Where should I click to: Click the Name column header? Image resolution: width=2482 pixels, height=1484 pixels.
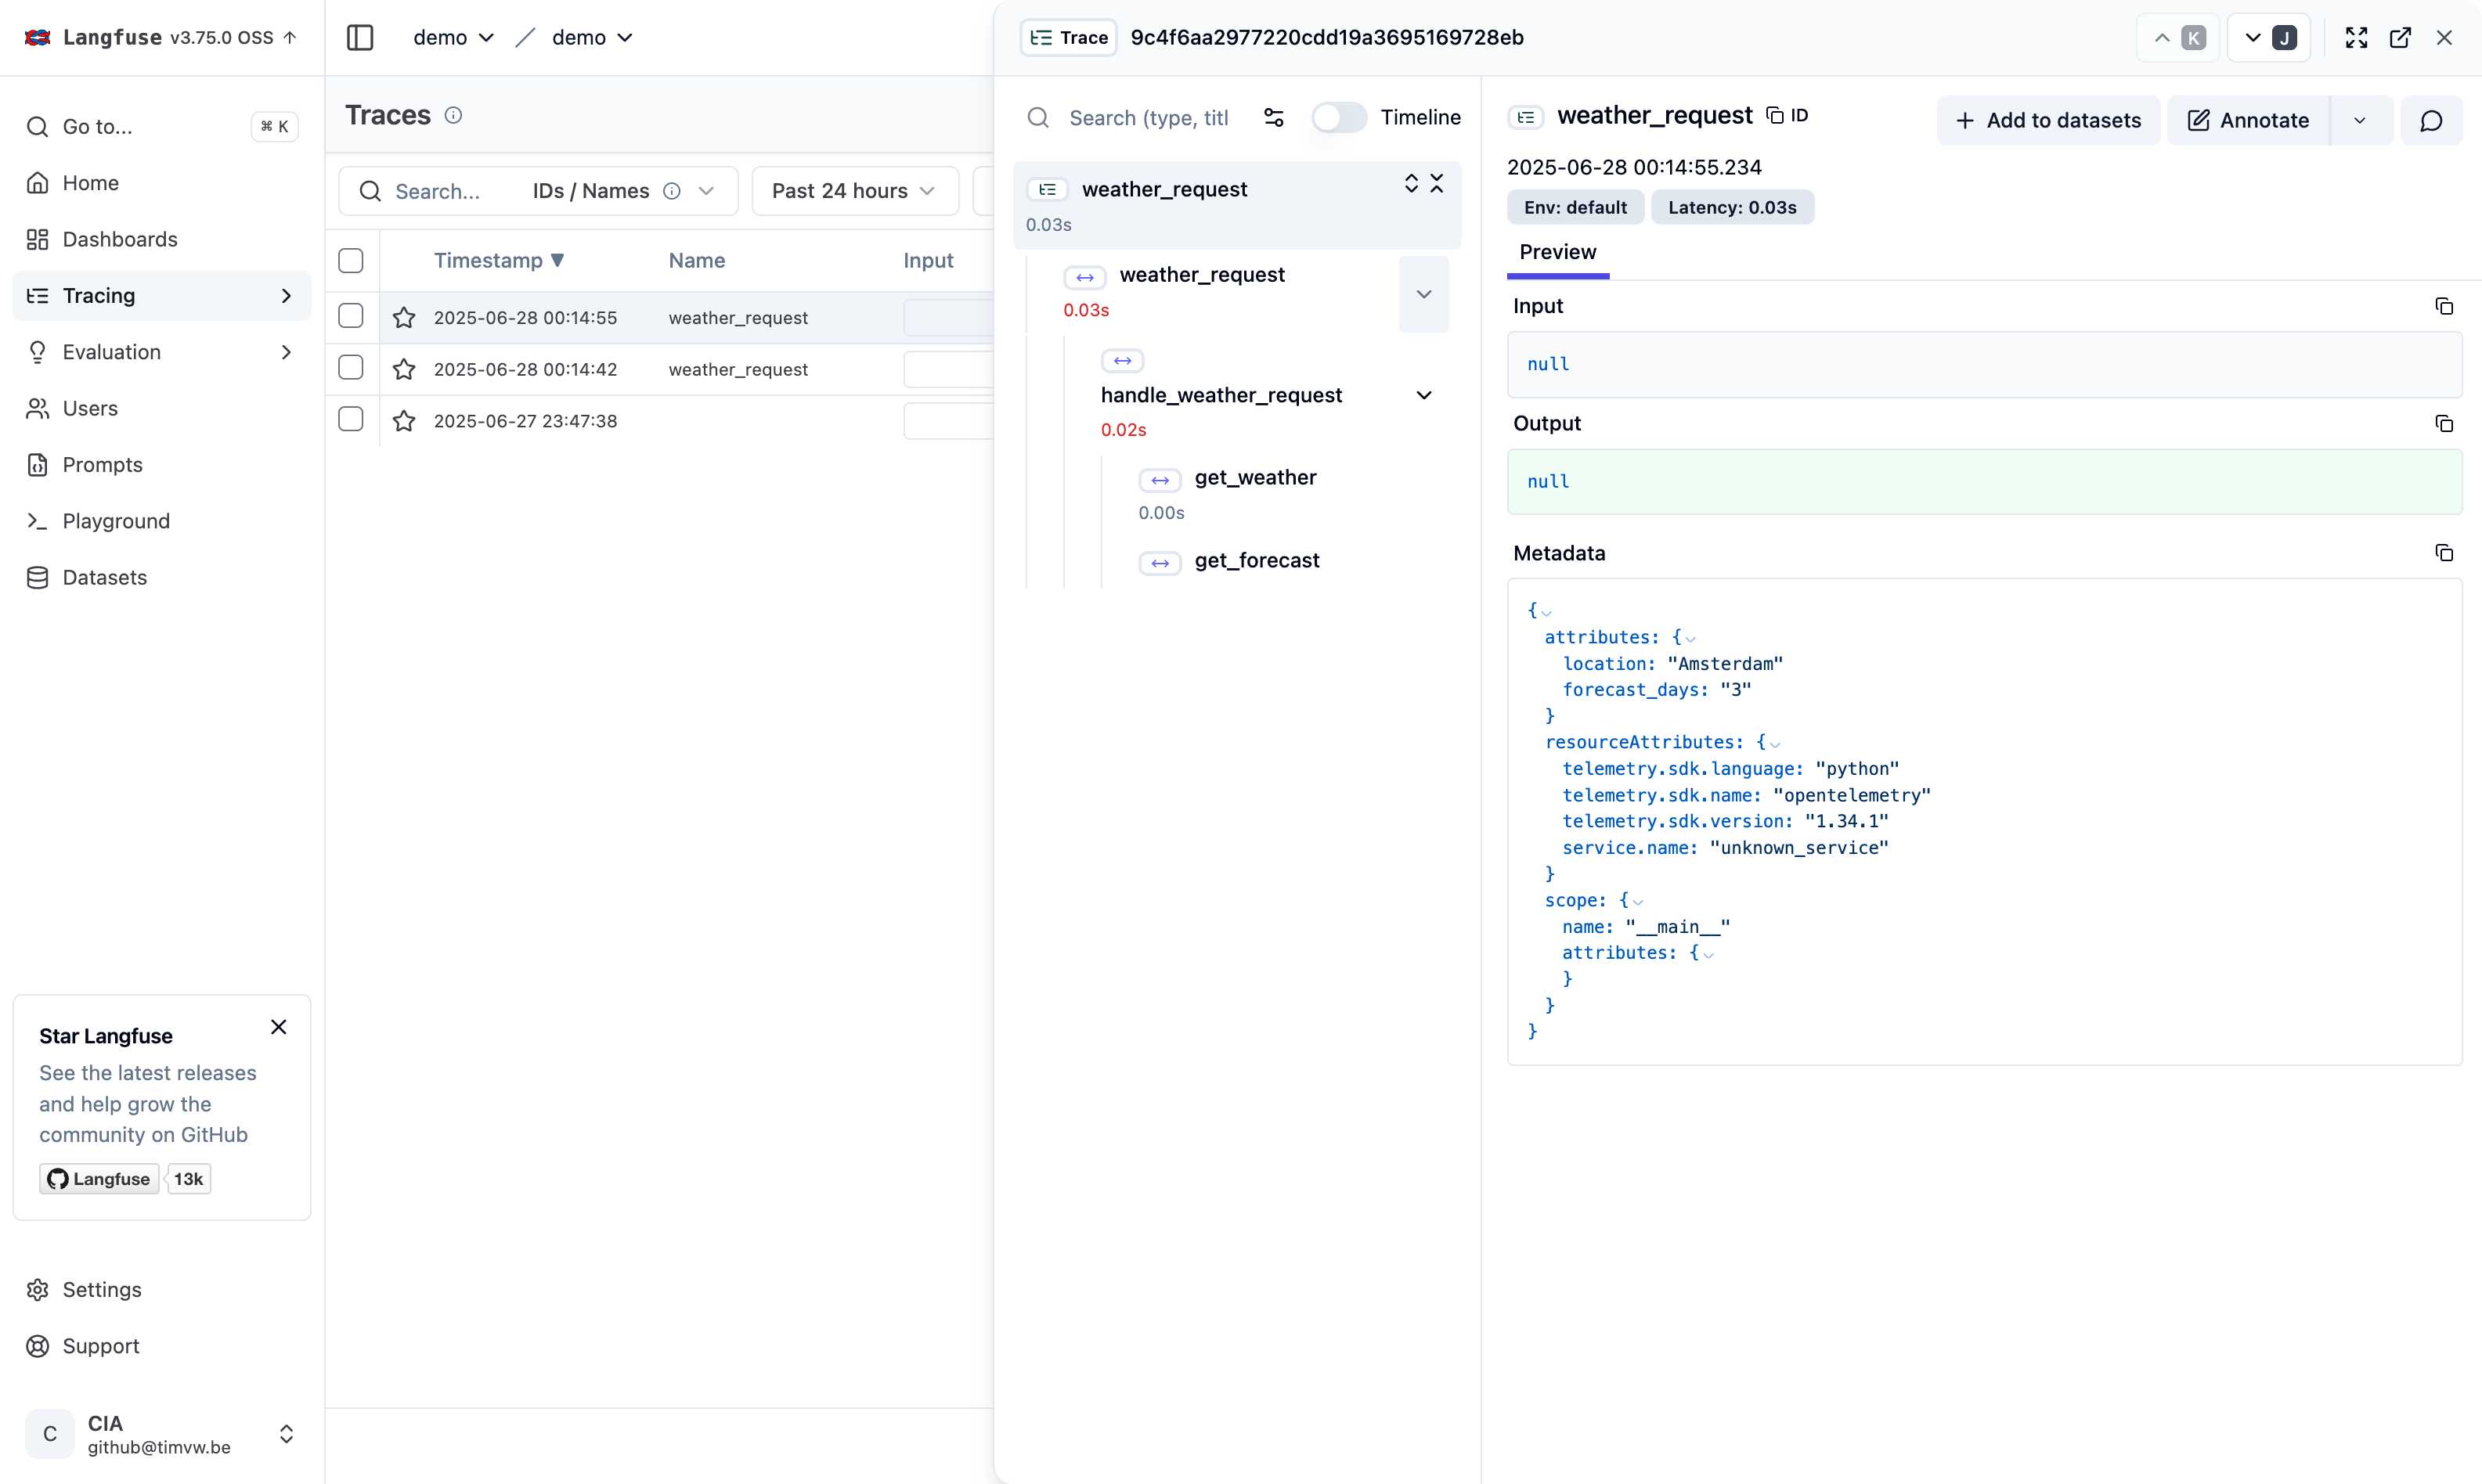(698, 260)
